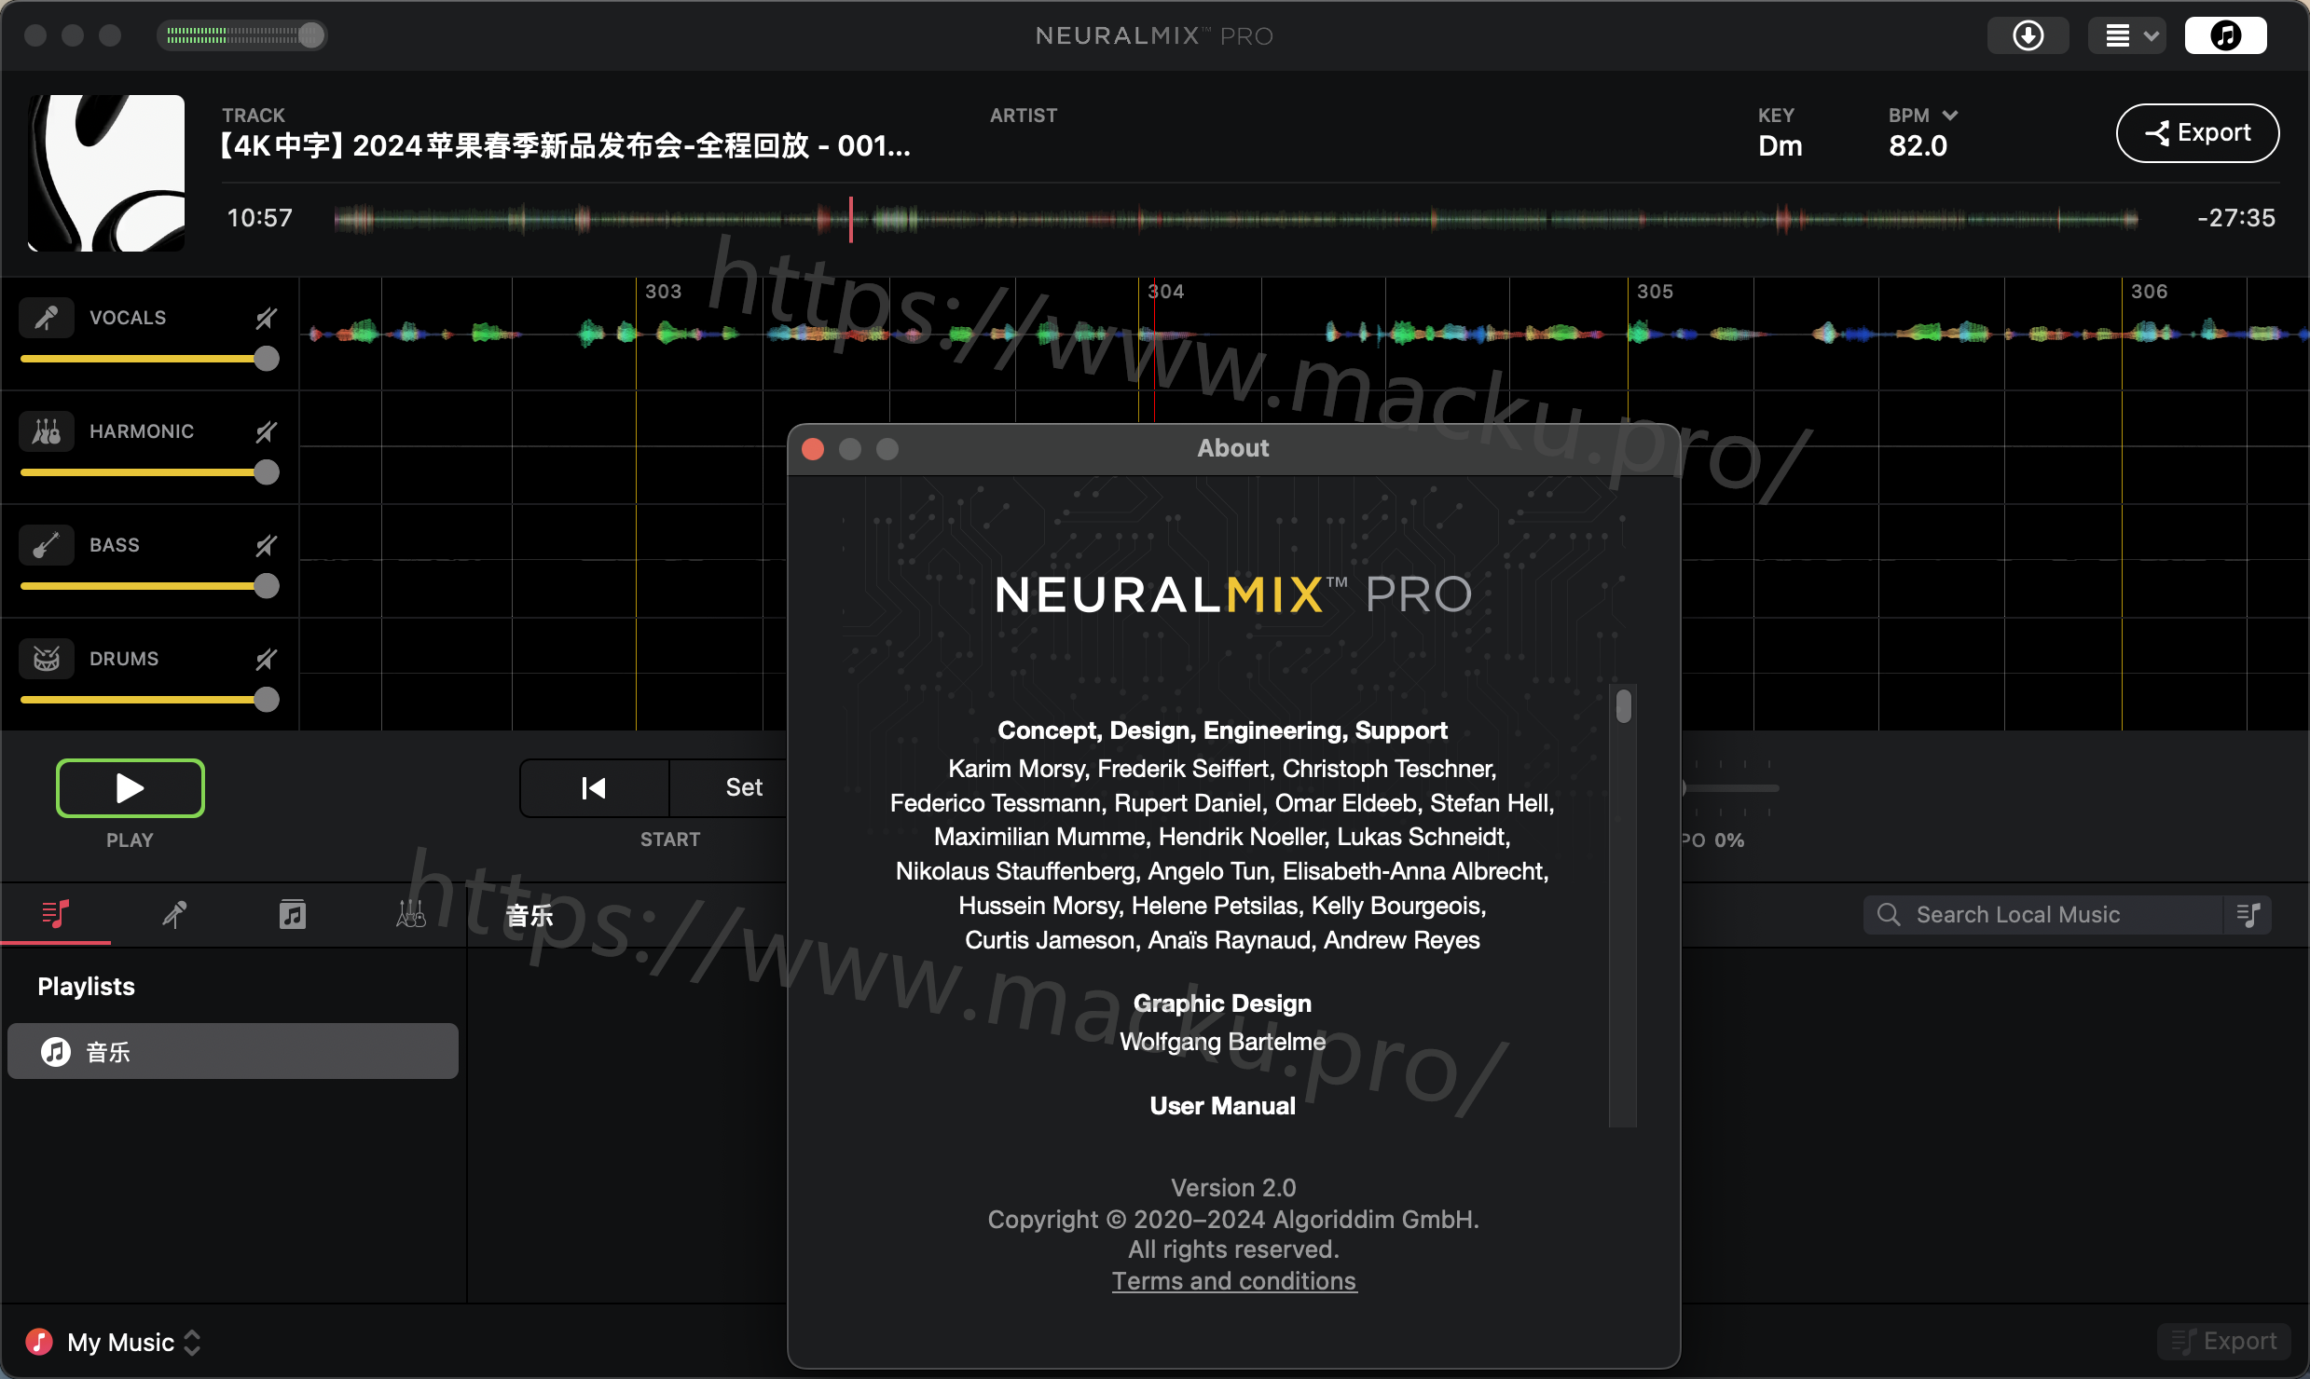Viewport: 2310px width, 1379px height.
Task: Open the list view dropdown in title bar
Action: click(x=2127, y=35)
